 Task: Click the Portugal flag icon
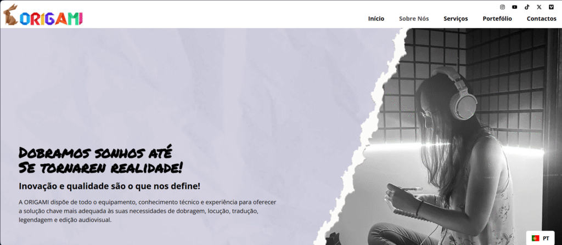coord(536,238)
